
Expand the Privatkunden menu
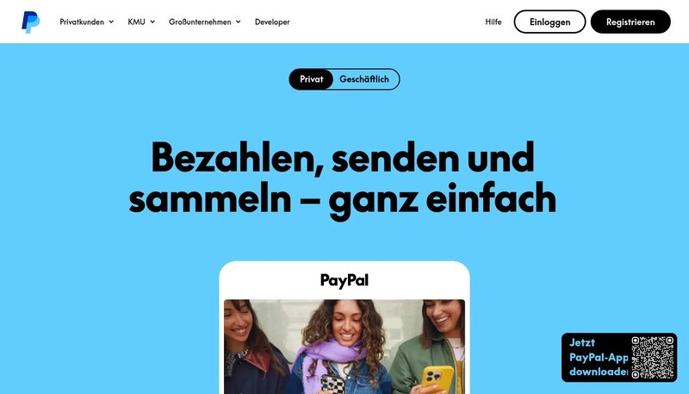(x=87, y=22)
